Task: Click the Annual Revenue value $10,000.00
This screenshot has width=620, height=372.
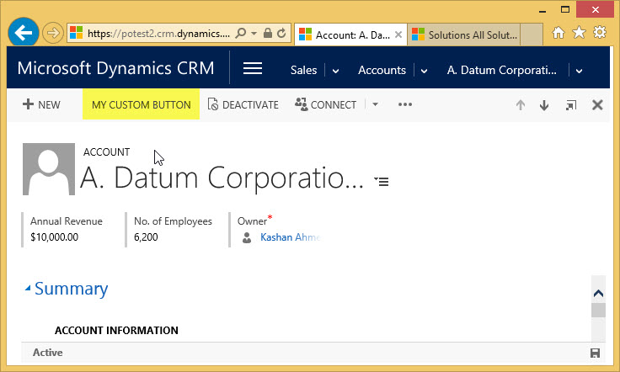Action: point(55,237)
